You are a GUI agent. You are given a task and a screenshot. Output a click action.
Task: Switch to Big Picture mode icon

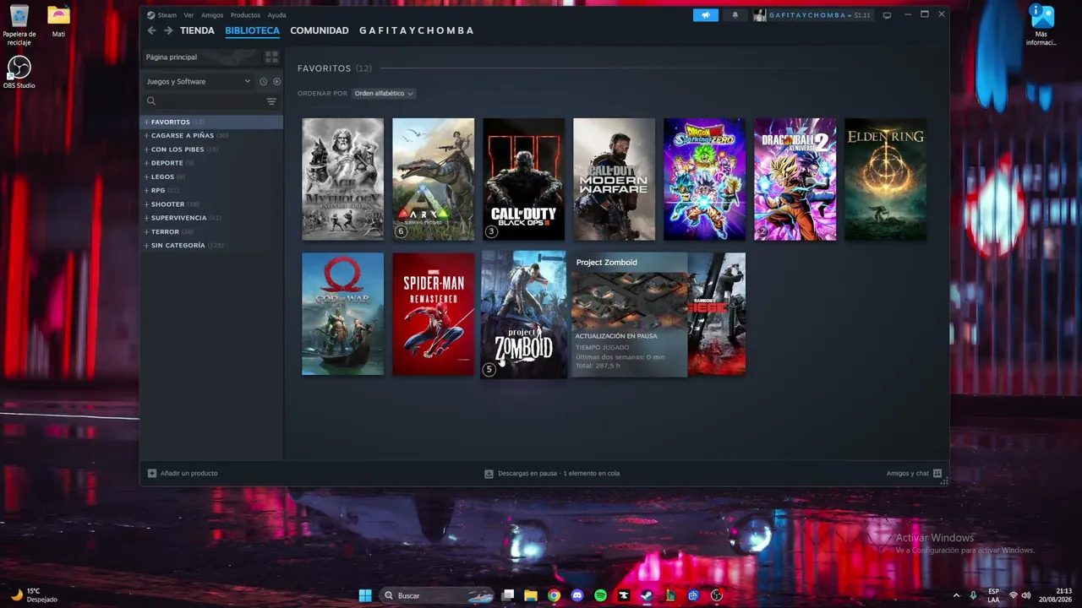click(x=887, y=15)
